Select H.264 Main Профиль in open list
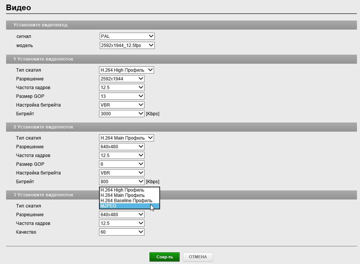This screenshot has height=264, width=360. coord(129,195)
